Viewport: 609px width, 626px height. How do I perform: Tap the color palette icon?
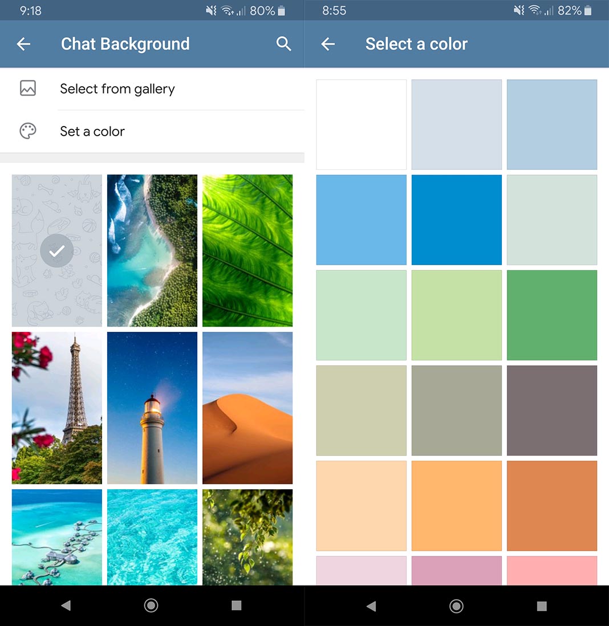pos(28,131)
